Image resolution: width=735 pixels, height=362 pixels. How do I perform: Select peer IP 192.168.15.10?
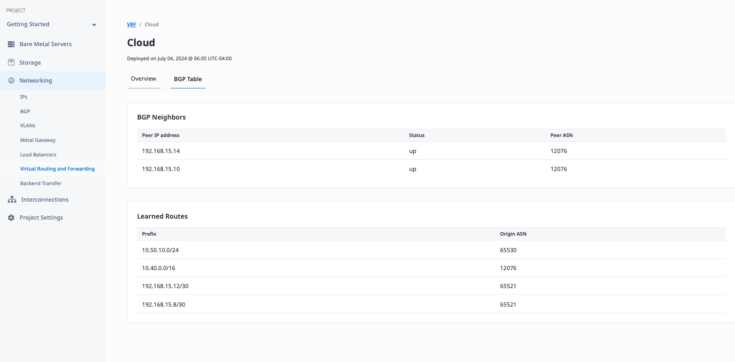pyautogui.click(x=161, y=169)
